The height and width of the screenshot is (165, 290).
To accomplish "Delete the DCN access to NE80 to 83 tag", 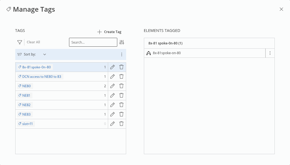I will (121, 77).
